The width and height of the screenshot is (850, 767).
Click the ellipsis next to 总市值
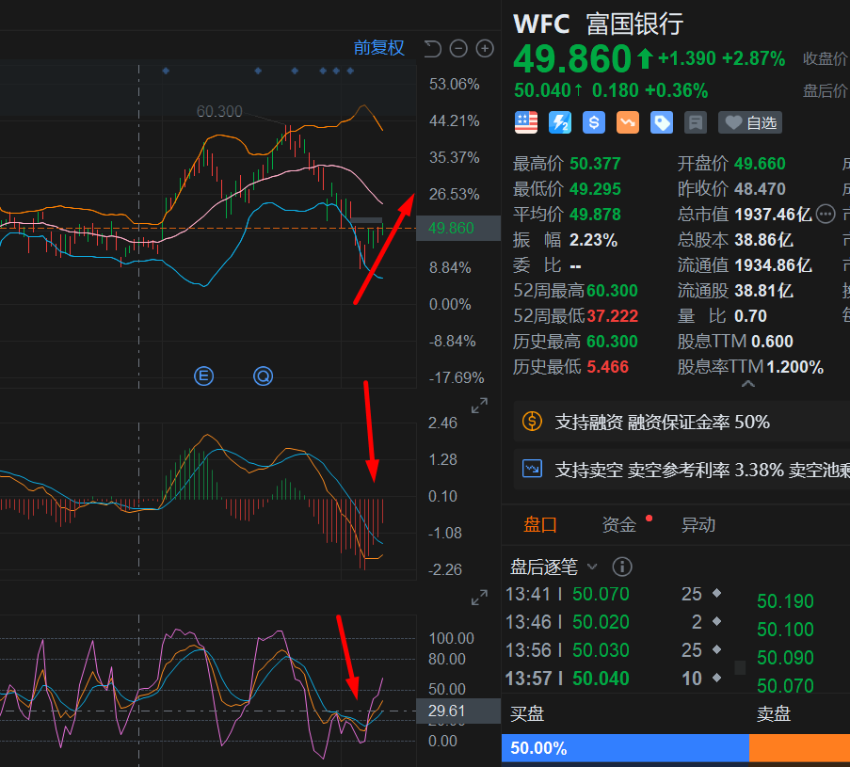coord(826,214)
